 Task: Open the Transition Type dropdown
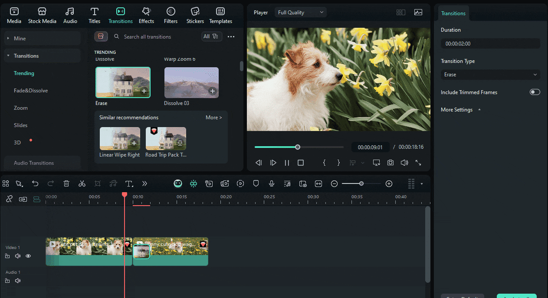coord(490,75)
